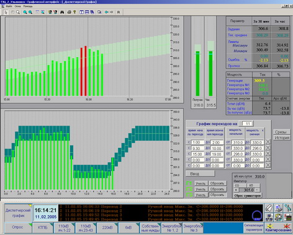
Task: Click the first cyan zoom magnifier icon
Action: [25, 12]
